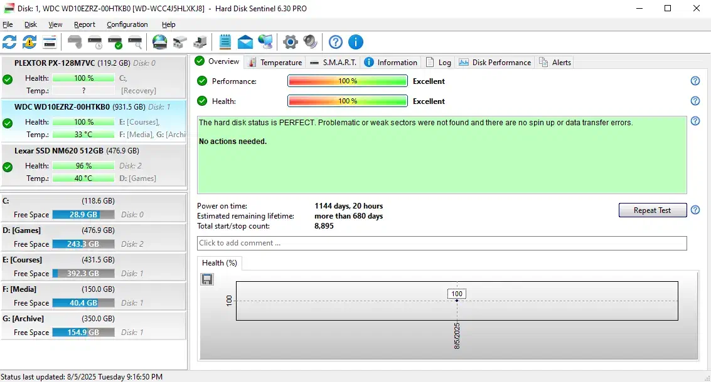Click the Refresh disk status icon
Screen dimensions: 711x382
coord(9,42)
